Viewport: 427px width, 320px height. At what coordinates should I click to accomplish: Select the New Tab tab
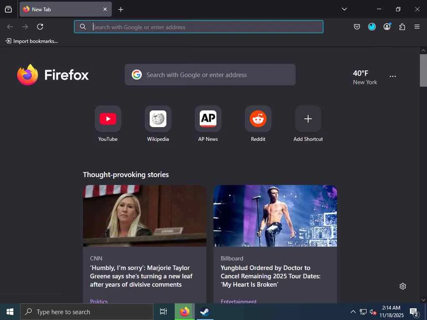pos(65,9)
